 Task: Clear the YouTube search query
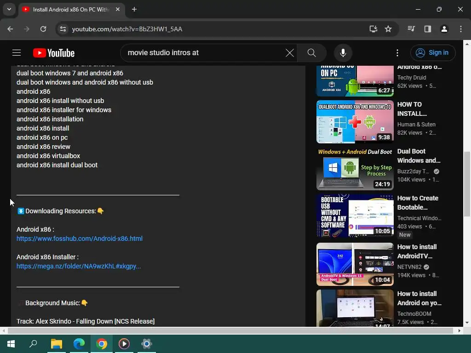[x=290, y=53]
